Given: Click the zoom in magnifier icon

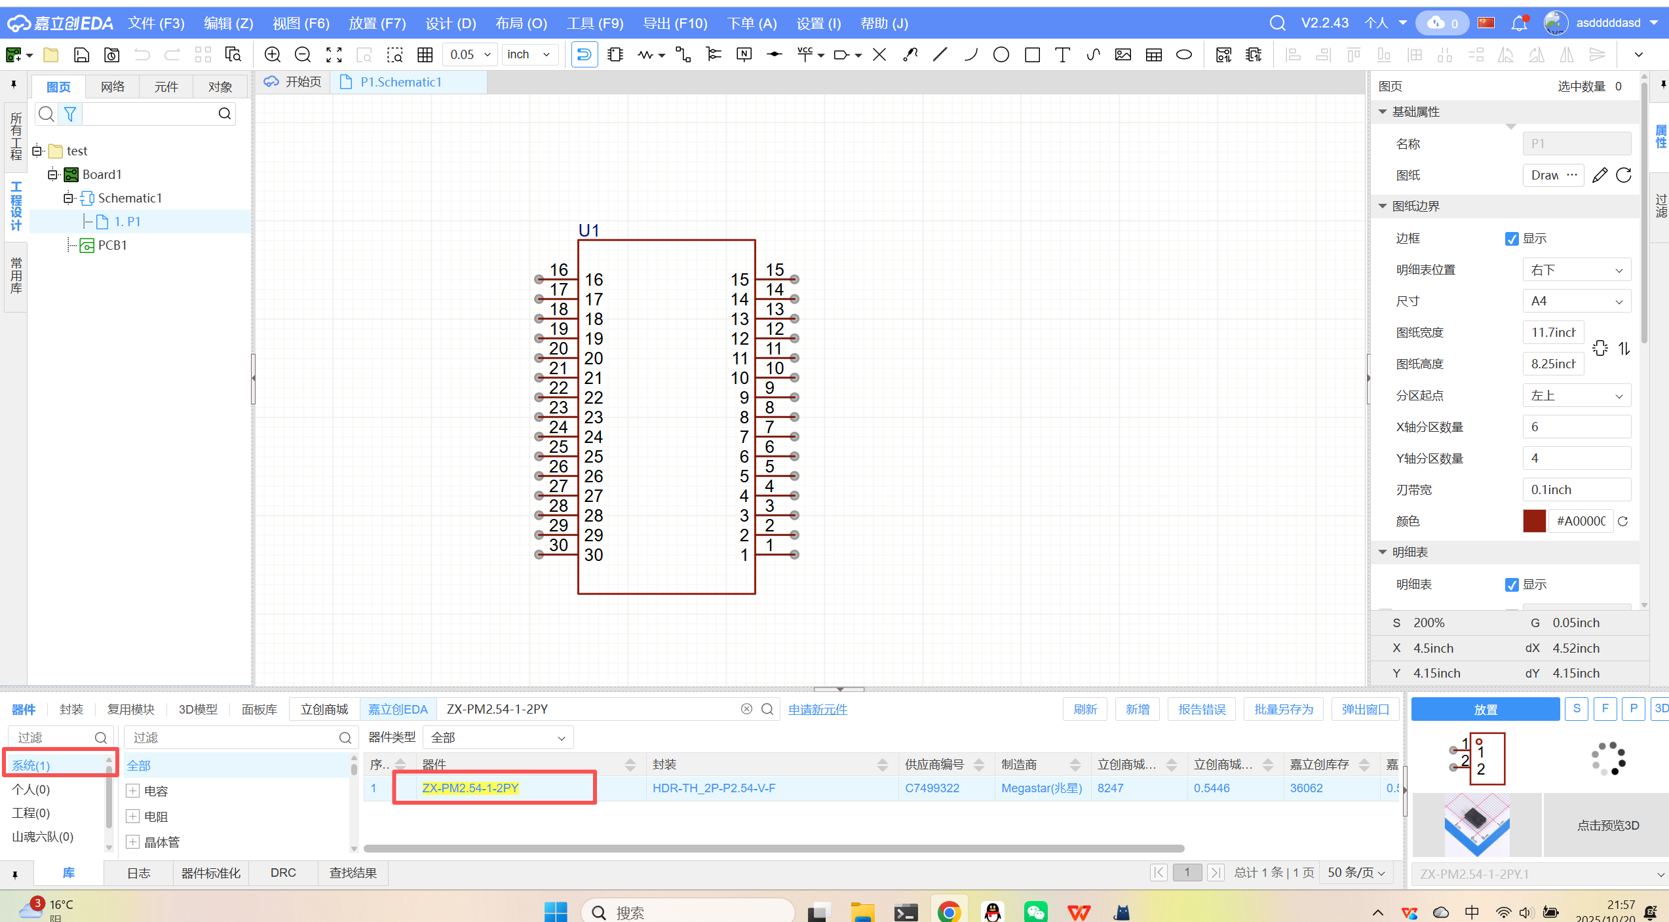Looking at the screenshot, I should coord(272,55).
